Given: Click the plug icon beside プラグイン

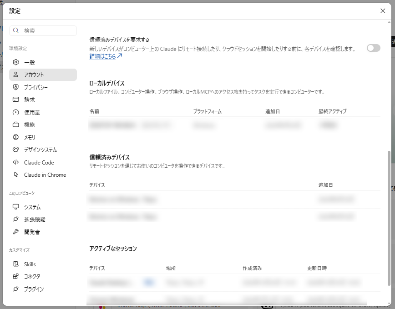Looking at the screenshot, I should [x=15, y=289].
